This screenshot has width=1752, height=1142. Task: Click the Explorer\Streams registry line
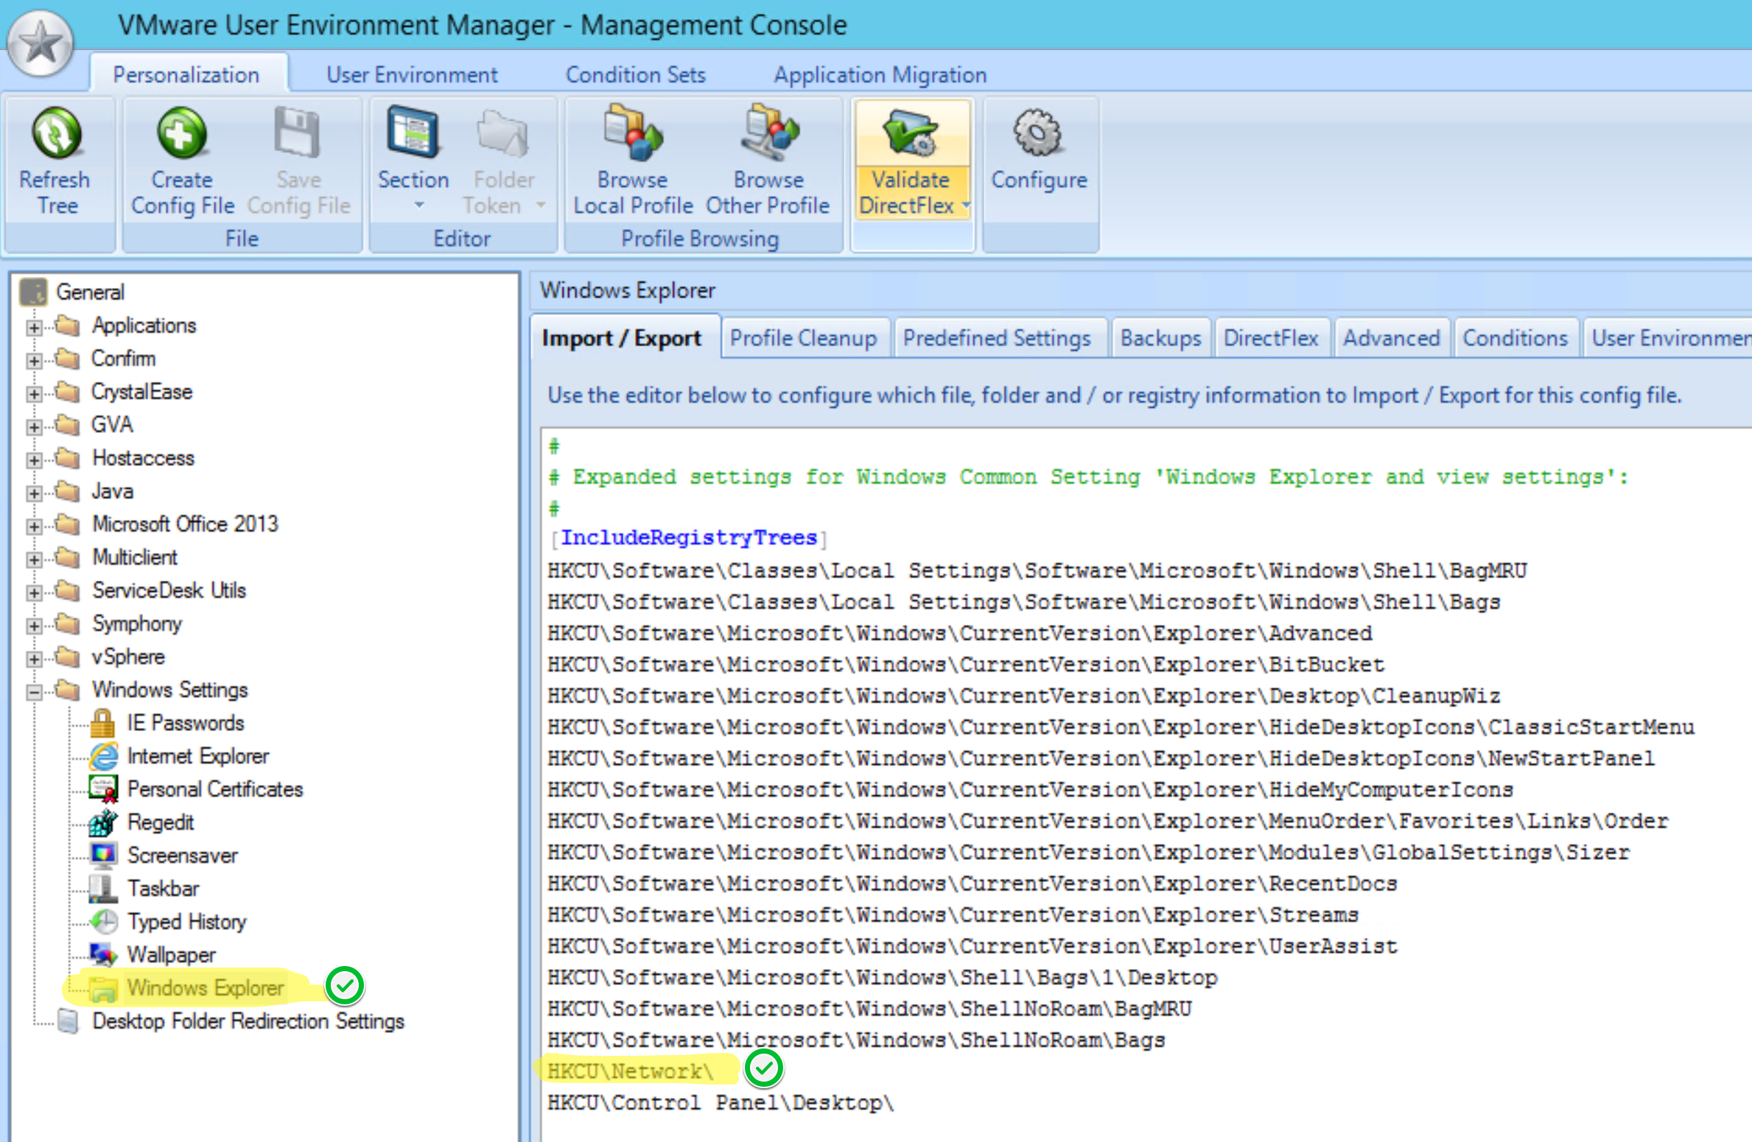(x=953, y=915)
